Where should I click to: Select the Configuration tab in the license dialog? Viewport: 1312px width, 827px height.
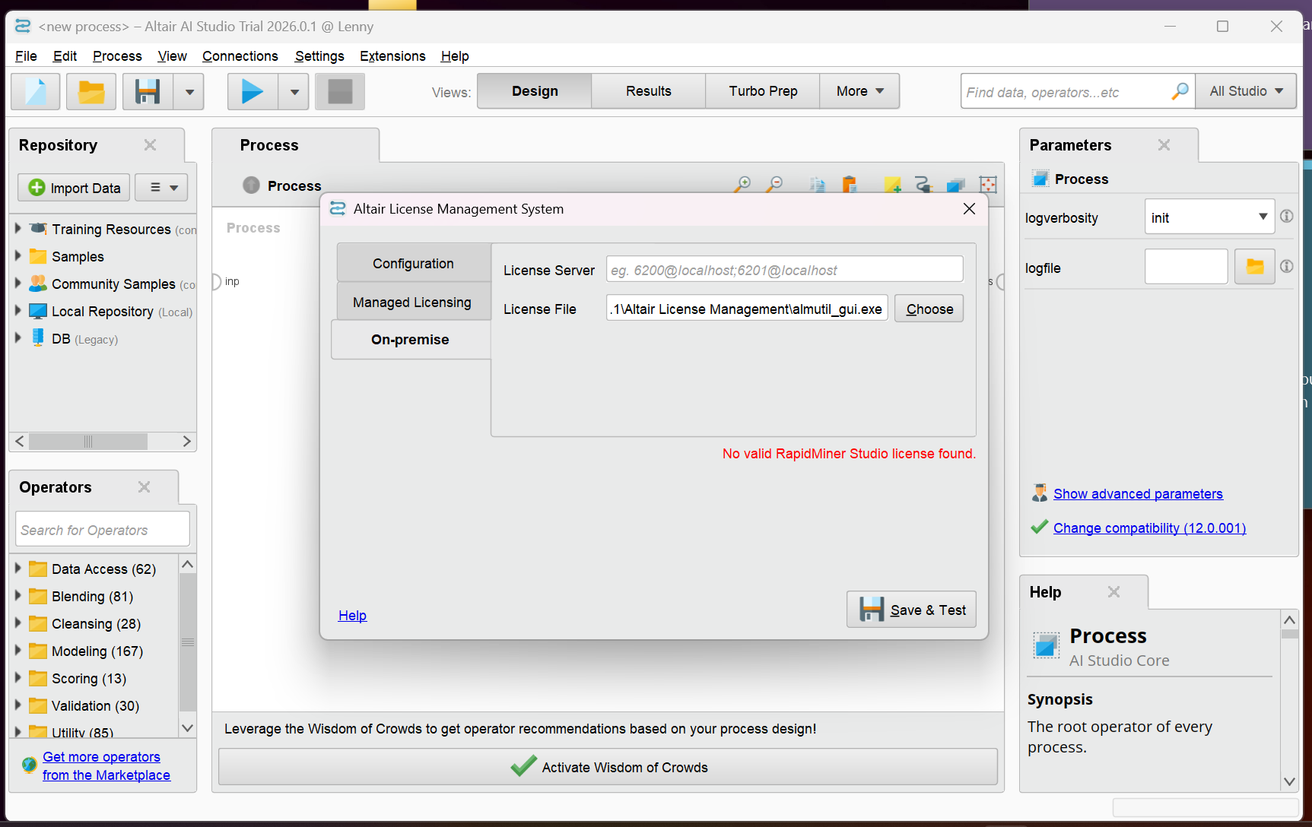414,263
